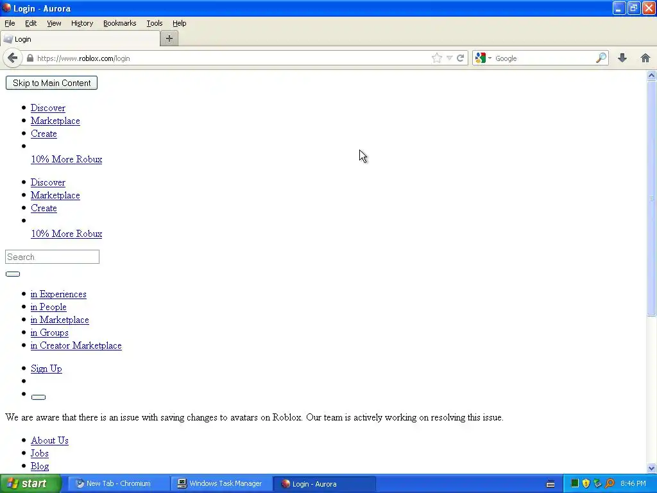Open the History menu
Screen dimensions: 657x493
coord(82,23)
